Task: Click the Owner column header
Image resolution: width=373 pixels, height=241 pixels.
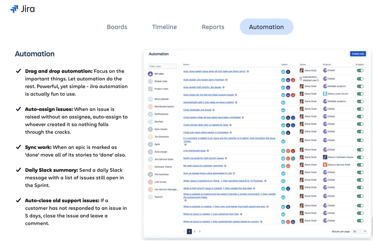Action: tap(303, 65)
